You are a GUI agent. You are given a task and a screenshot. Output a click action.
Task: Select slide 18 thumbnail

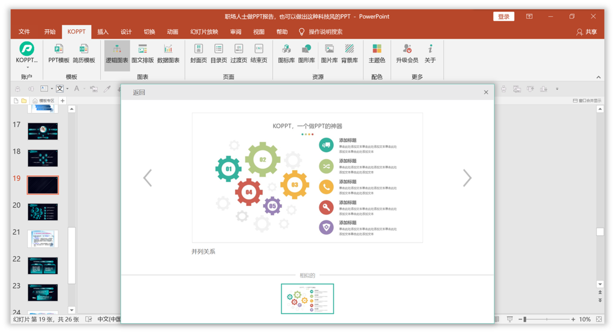[43, 158]
